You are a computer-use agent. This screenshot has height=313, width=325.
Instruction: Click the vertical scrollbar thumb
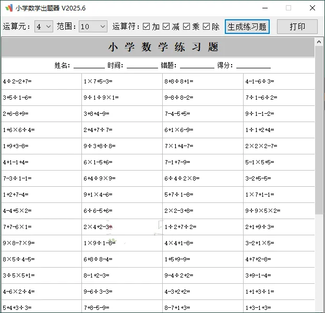click(x=319, y=130)
